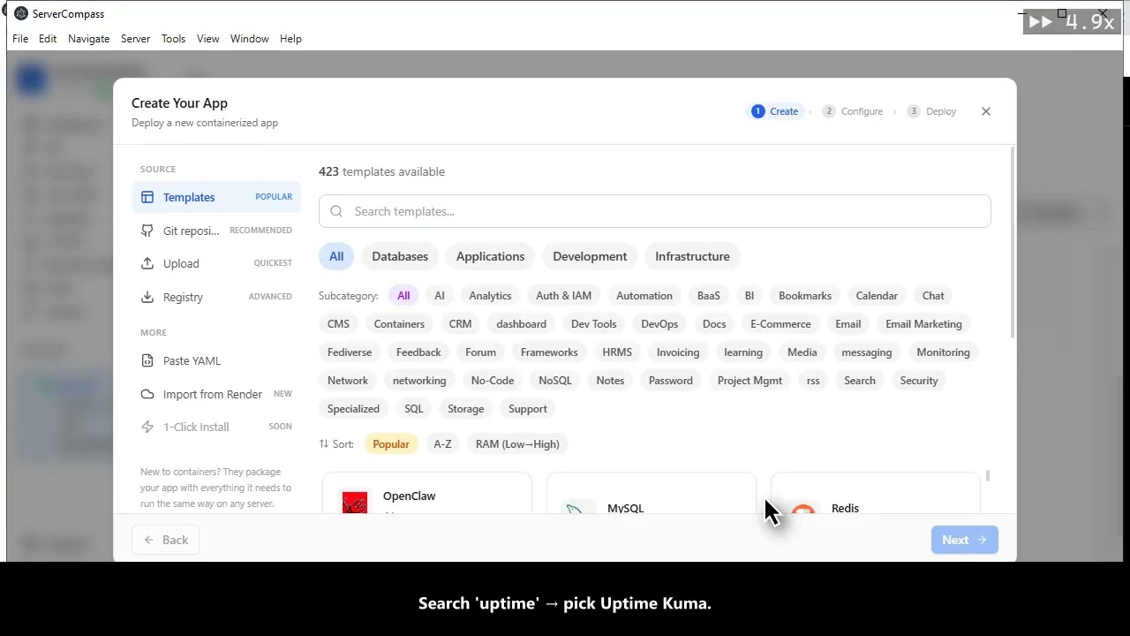
Task: Open the Server menu
Action: (135, 39)
